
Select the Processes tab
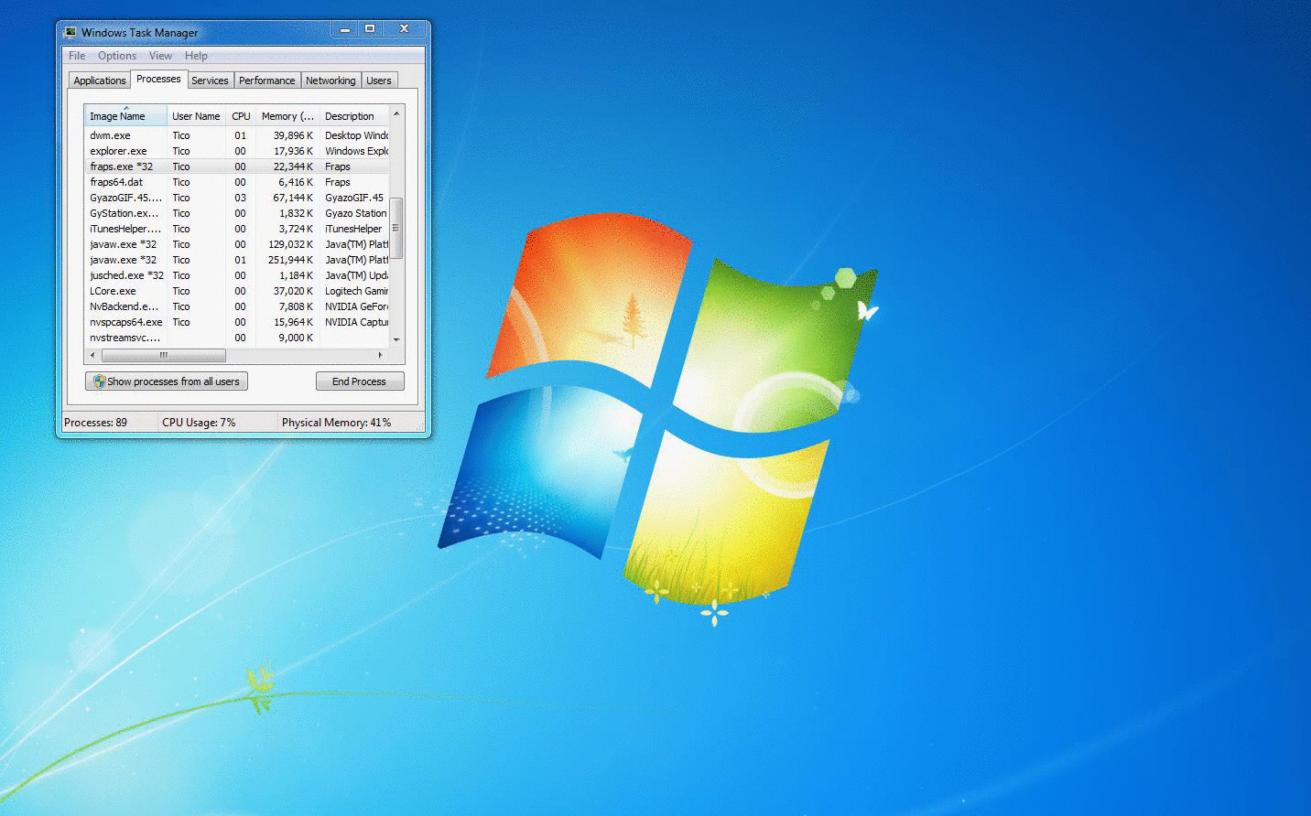coord(158,79)
